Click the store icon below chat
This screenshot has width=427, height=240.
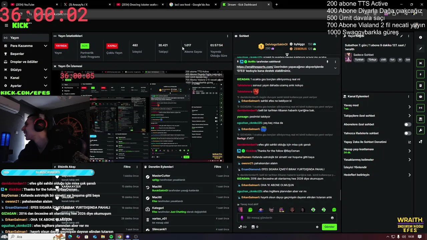(253, 227)
